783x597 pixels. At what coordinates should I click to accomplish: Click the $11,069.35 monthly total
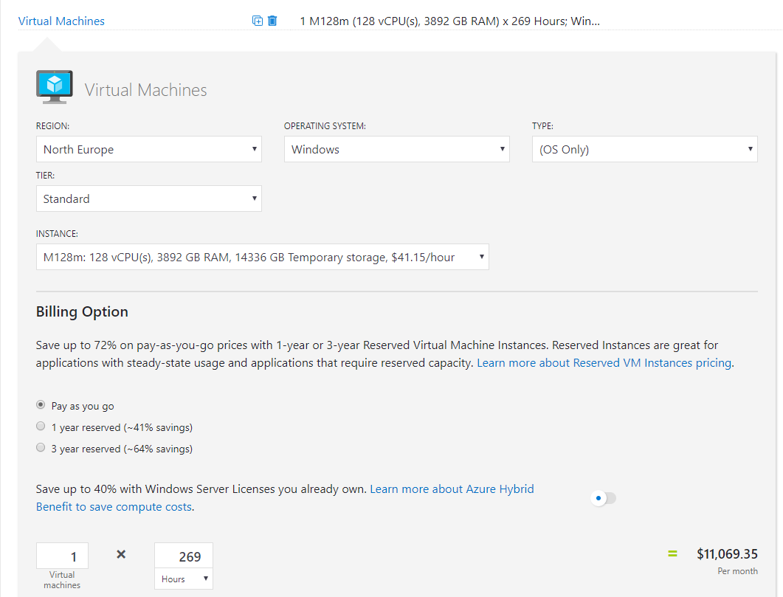(726, 554)
